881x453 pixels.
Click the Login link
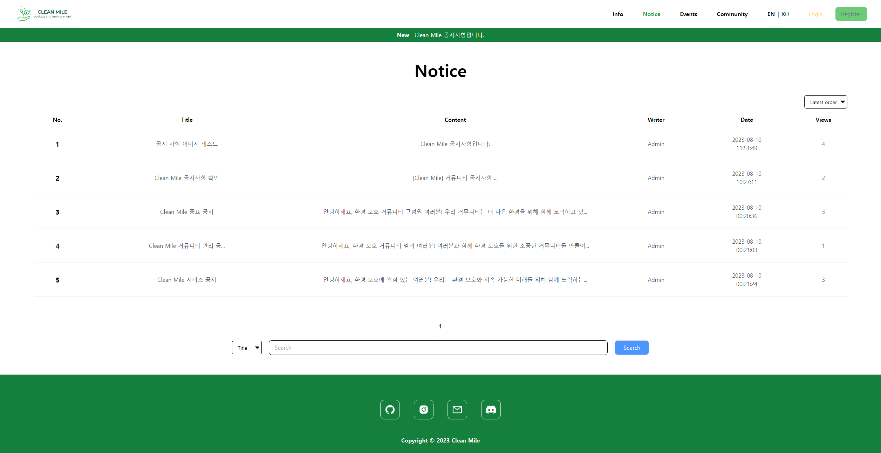815,14
